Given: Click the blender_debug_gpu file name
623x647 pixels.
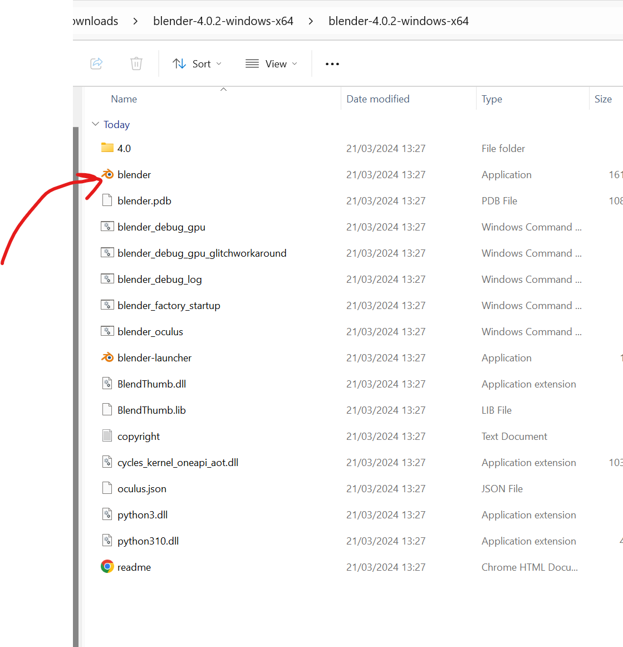Looking at the screenshot, I should (x=161, y=227).
